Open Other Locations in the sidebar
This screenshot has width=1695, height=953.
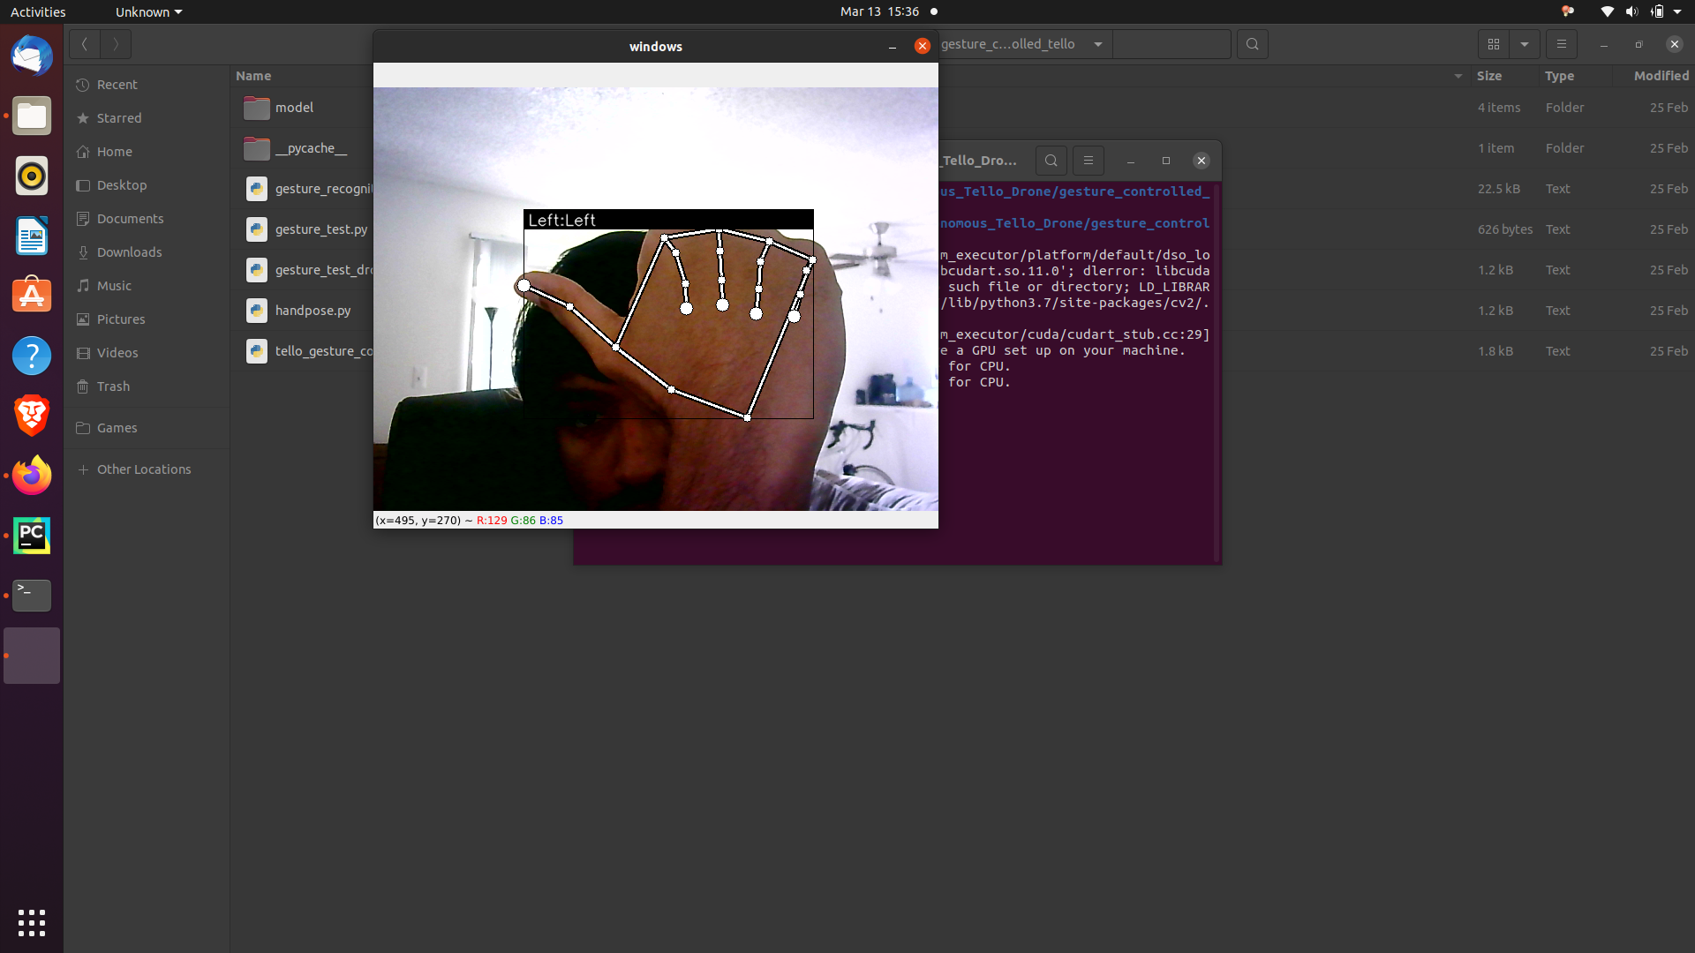click(x=143, y=469)
